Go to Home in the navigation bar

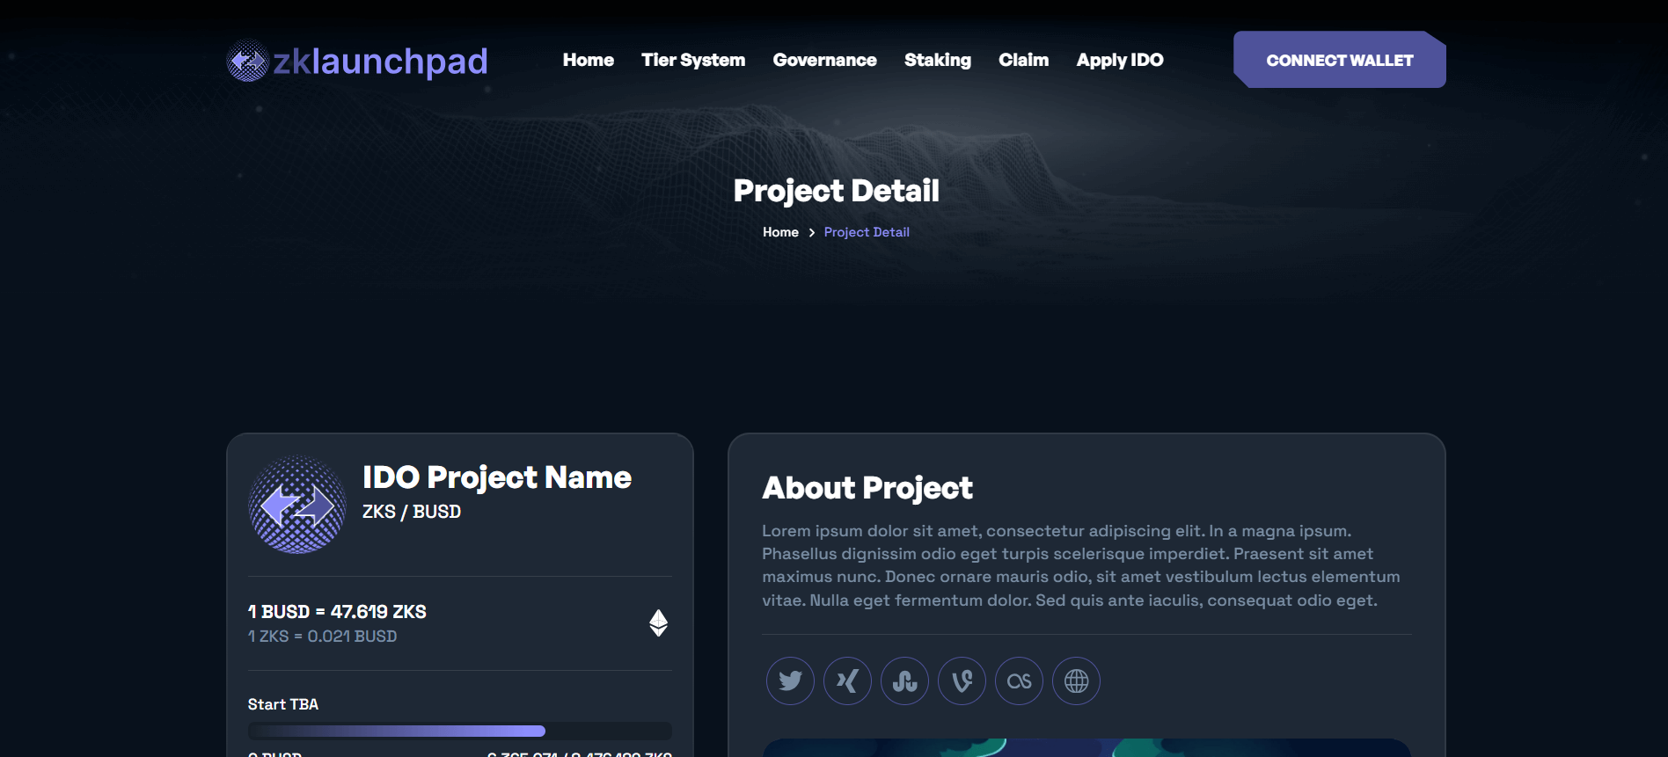click(x=588, y=60)
